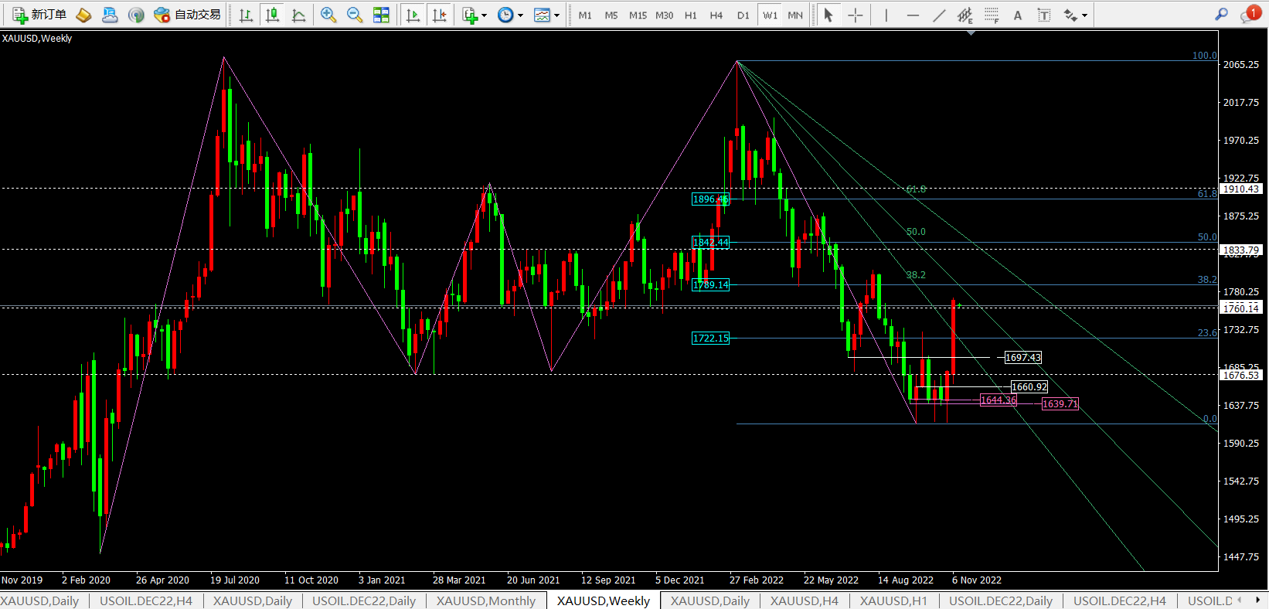Viewport: 1269px width, 609px height.
Task: Open the MetaQuotes Language Editor book icon
Action: pos(83,15)
